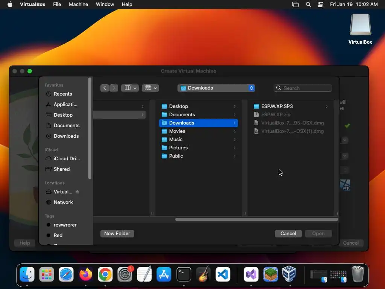The height and width of the screenshot is (289, 385).
Task: Open the Apple menu
Action: coord(10,5)
